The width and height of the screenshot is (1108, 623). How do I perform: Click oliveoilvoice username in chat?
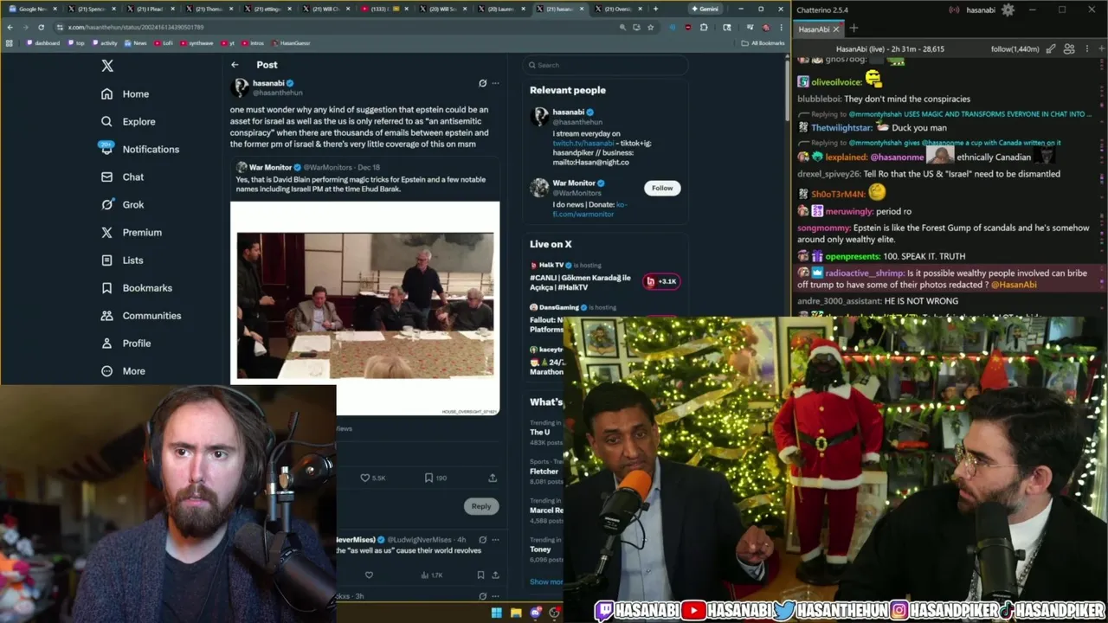click(837, 82)
